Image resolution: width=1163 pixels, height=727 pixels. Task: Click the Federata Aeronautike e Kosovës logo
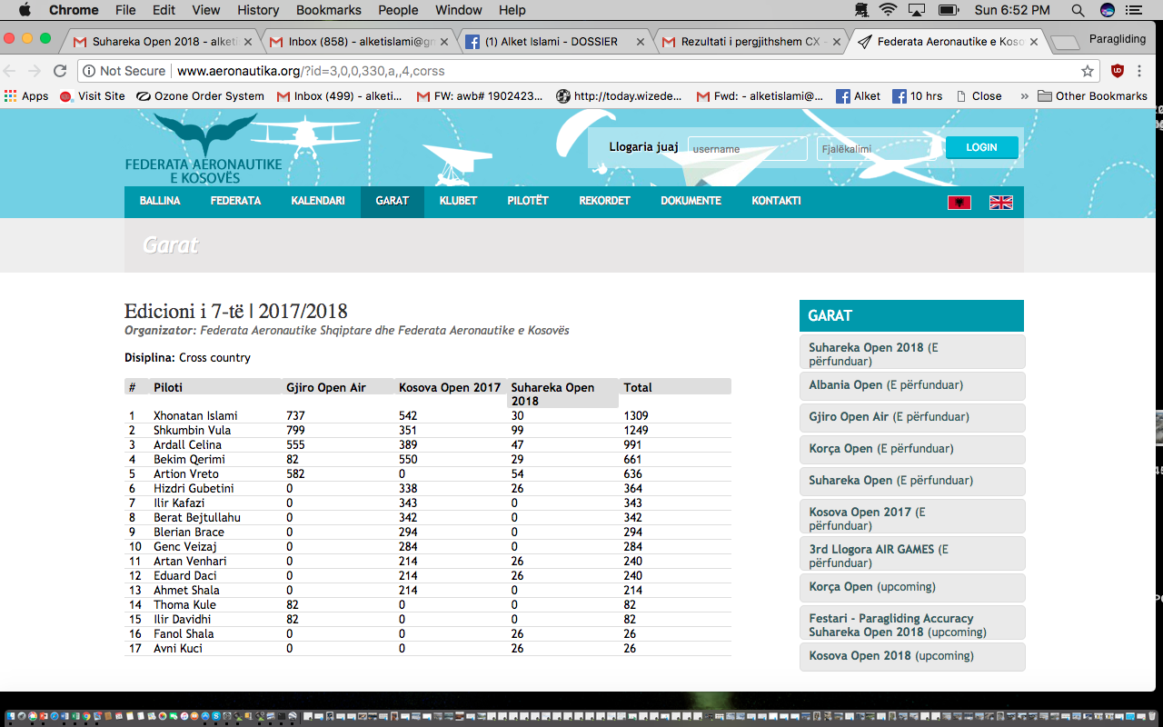click(204, 148)
